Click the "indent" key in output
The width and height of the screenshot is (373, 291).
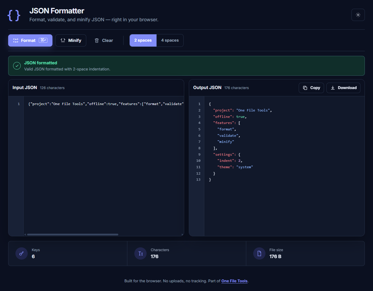click(x=226, y=161)
